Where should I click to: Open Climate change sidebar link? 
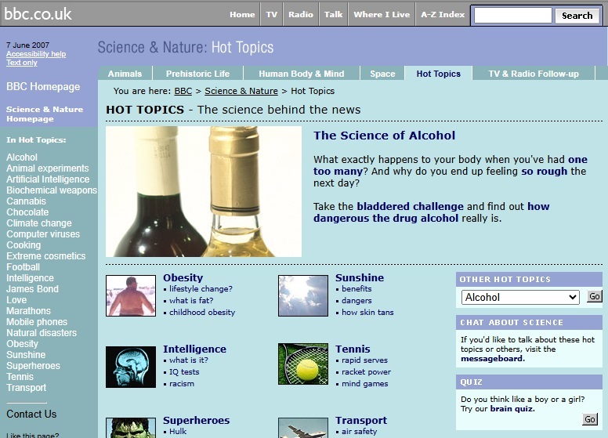[x=38, y=223]
